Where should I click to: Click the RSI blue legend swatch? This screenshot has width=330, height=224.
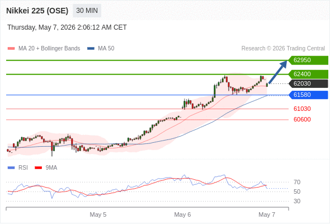(x=11, y=168)
